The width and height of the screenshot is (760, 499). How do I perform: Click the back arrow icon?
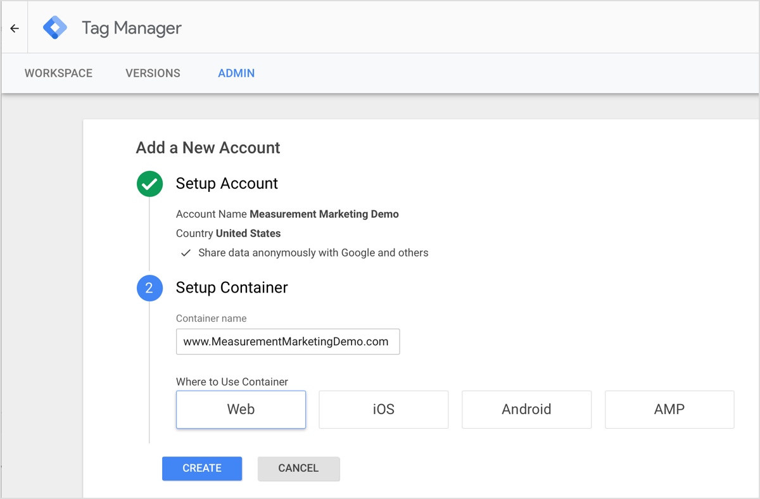(x=15, y=28)
